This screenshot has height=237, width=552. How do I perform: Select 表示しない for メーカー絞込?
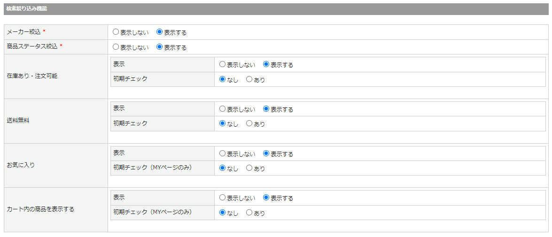(116, 32)
